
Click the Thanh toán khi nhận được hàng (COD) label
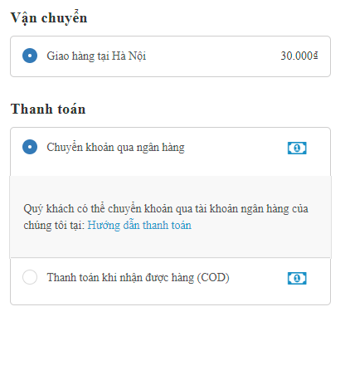point(138,278)
